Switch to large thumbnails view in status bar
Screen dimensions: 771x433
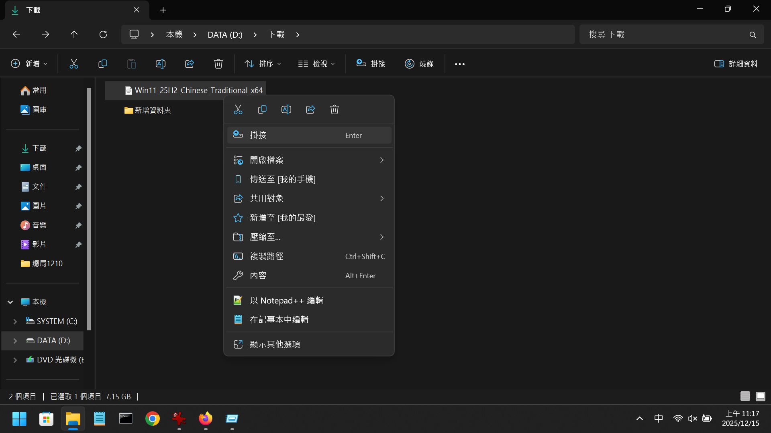click(761, 397)
